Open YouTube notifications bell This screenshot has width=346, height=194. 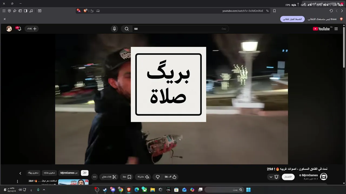click(x=19, y=29)
